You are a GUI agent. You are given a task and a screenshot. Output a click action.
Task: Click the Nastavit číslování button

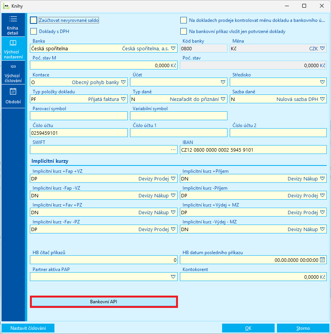tap(28, 328)
